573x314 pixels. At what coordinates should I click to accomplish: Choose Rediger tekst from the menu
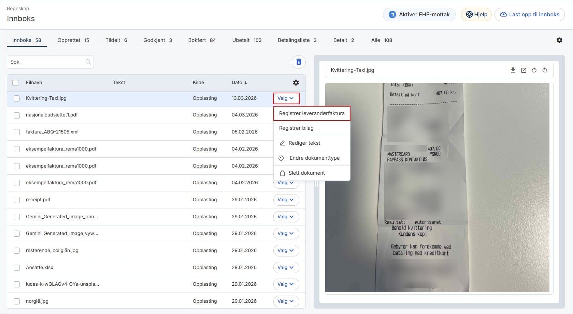coord(312,143)
